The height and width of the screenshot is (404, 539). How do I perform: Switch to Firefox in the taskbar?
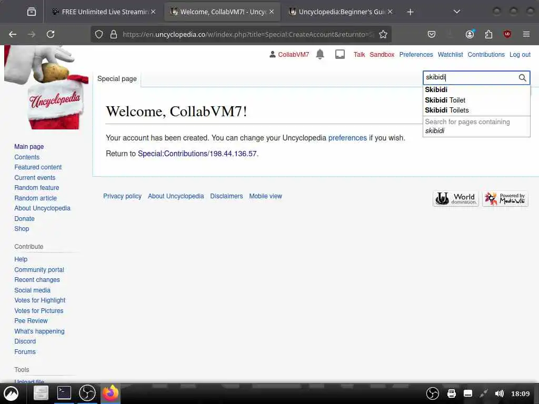tap(111, 393)
